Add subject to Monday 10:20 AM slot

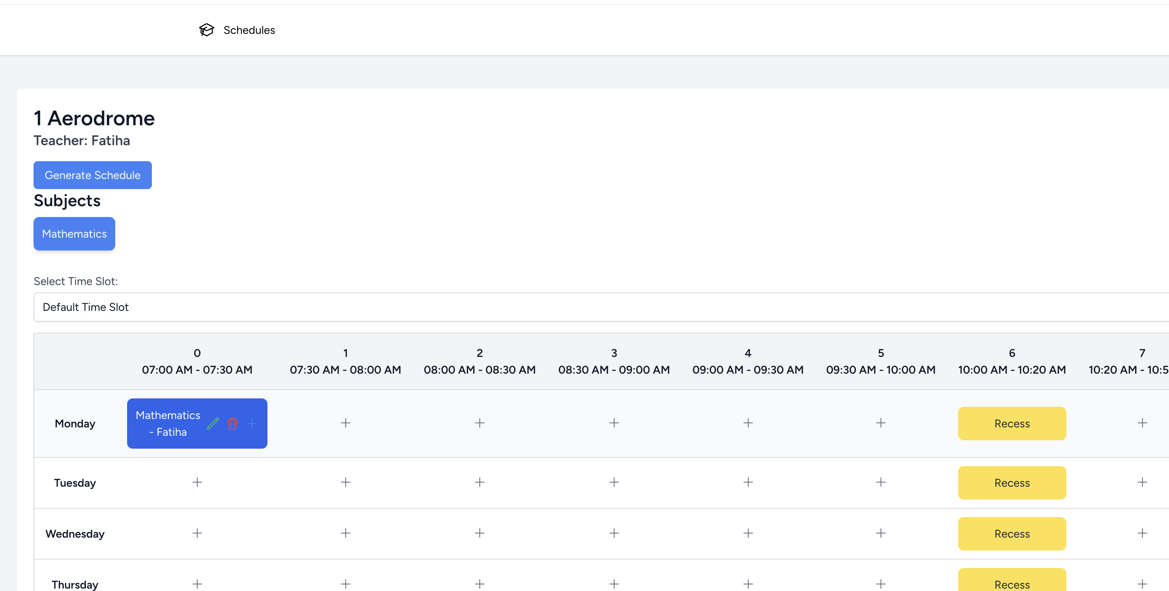[1142, 423]
